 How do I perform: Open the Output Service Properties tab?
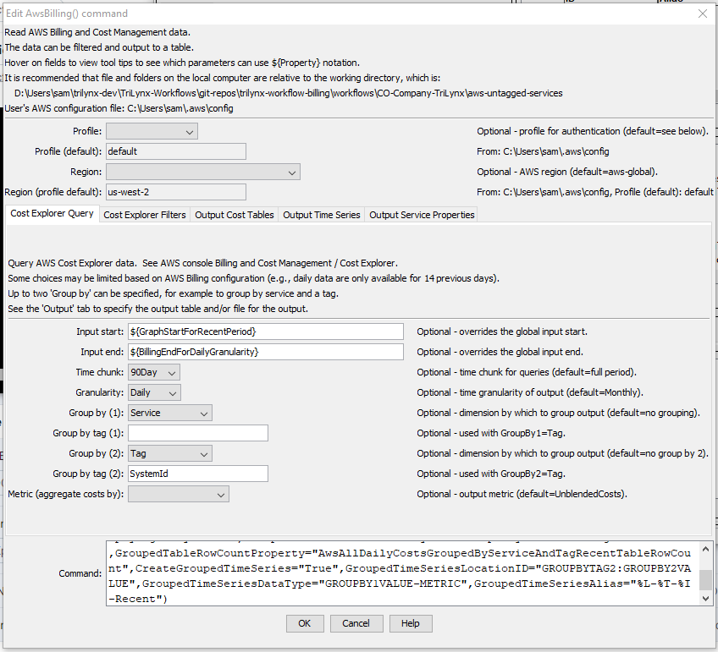pyautogui.click(x=422, y=215)
